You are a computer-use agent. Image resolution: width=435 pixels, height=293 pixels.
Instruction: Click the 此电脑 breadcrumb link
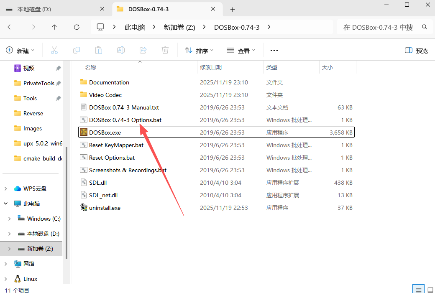click(135, 27)
